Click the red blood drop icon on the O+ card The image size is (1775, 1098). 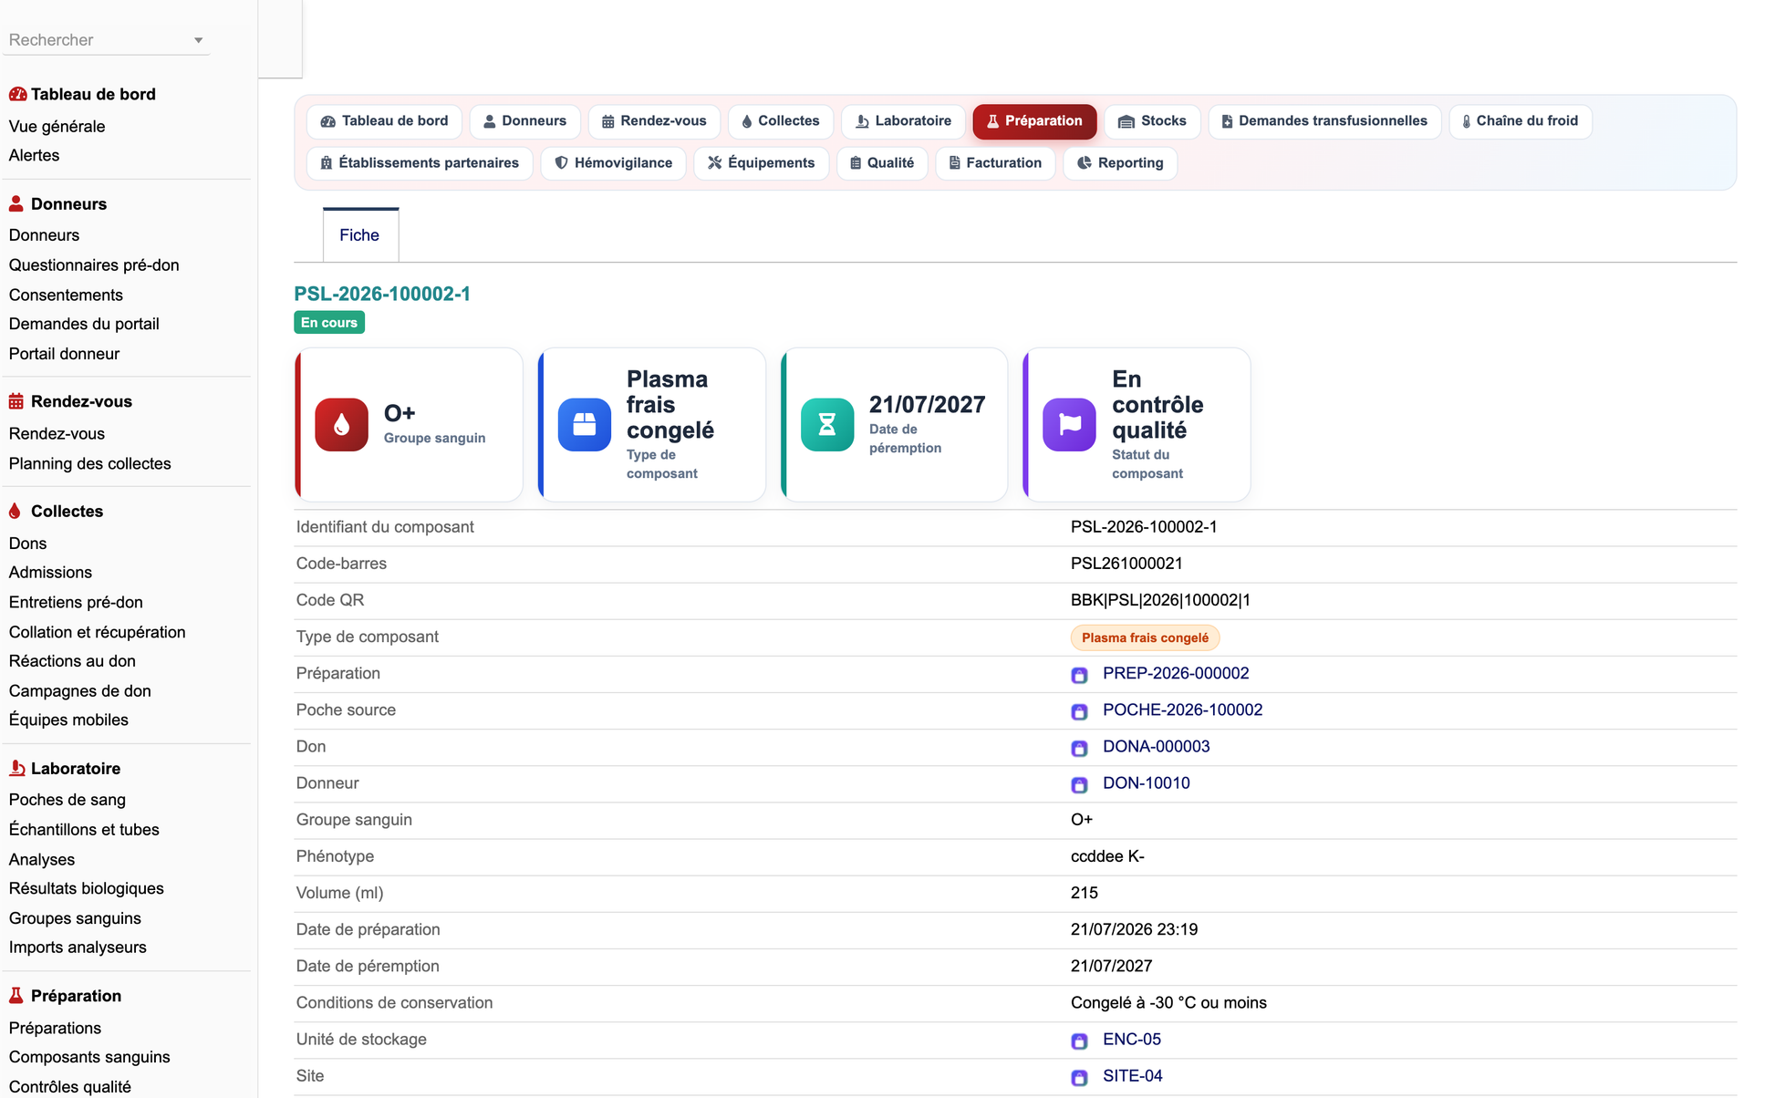341,424
